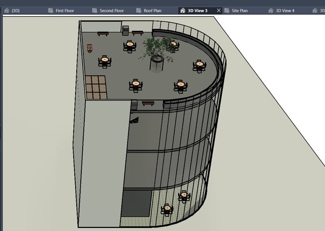
Task: Switch to the Roof Plan tab
Action: click(152, 11)
